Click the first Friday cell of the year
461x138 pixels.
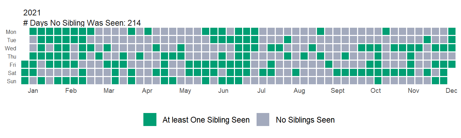[25, 64]
